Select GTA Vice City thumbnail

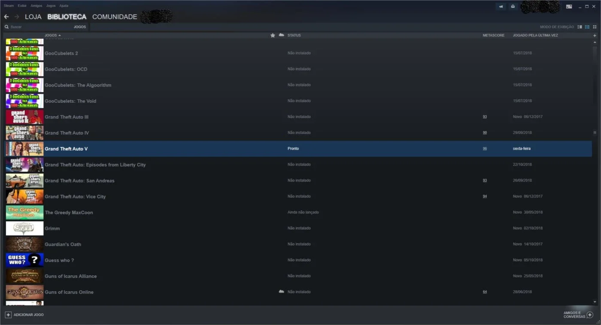24,196
